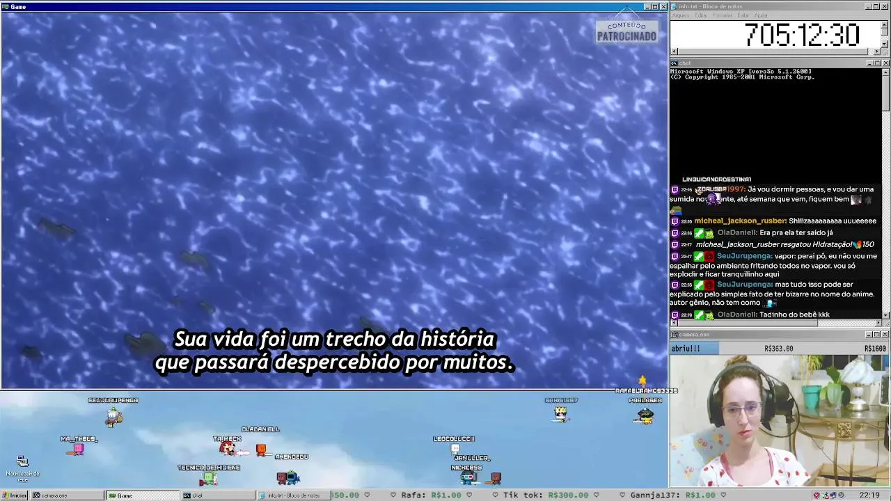891x501 pixels.
Task: Click Rafa: R$1.00 ticker entry
Action: (431, 495)
